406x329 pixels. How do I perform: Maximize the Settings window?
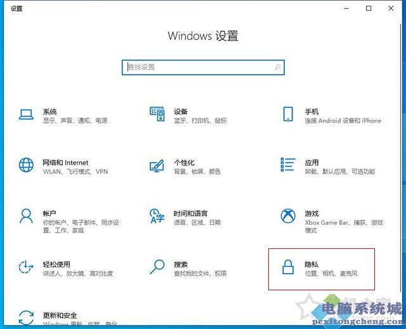click(369, 8)
